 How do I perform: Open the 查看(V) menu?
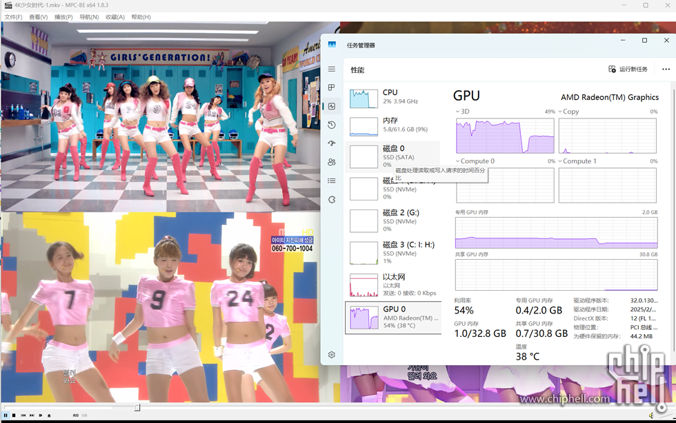point(39,17)
